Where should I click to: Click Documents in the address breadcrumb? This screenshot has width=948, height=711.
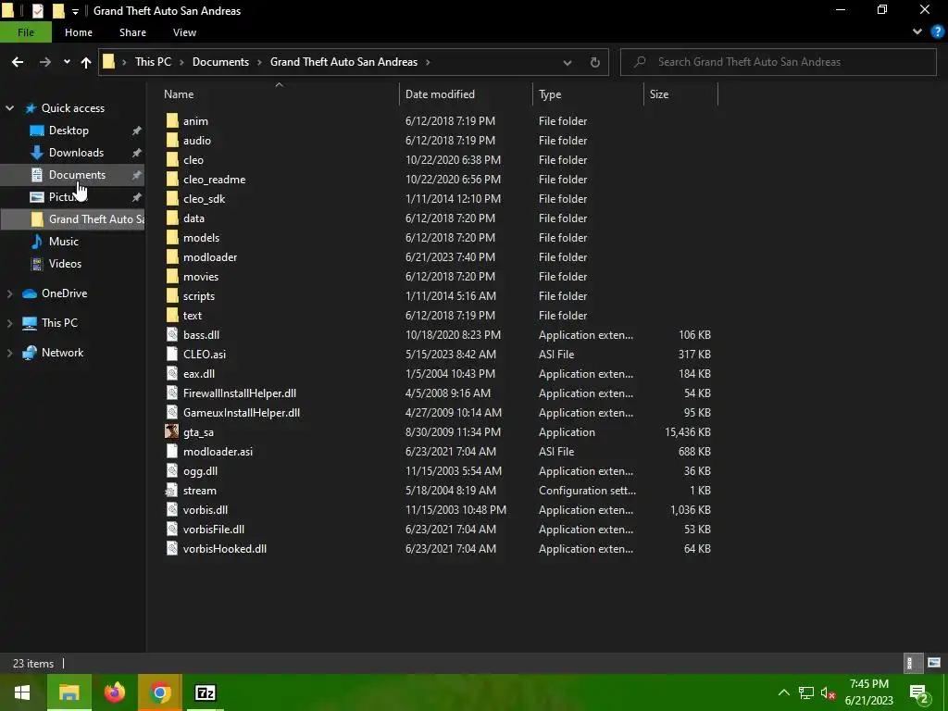(x=220, y=62)
